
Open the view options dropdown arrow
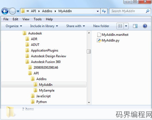[126, 26]
